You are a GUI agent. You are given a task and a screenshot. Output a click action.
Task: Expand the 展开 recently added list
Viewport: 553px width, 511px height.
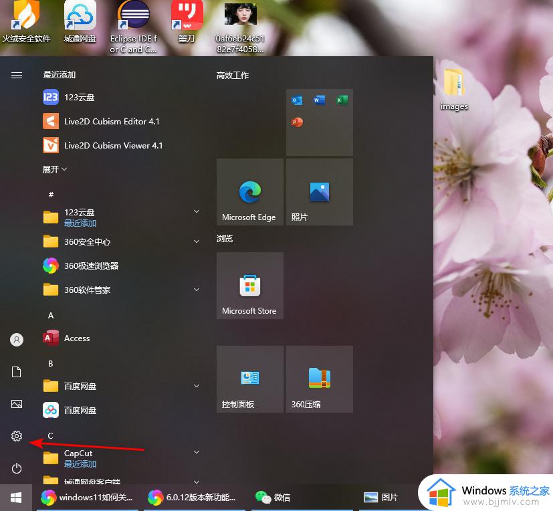pyautogui.click(x=55, y=170)
